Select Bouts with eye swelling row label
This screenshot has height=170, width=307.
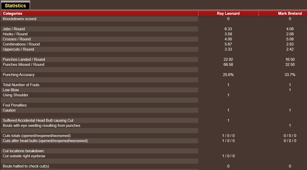tap(41, 126)
